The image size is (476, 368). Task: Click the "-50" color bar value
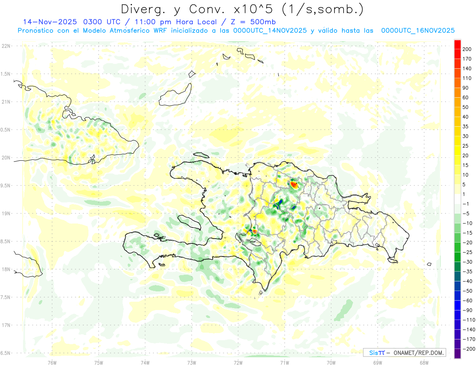pyautogui.click(x=468, y=291)
